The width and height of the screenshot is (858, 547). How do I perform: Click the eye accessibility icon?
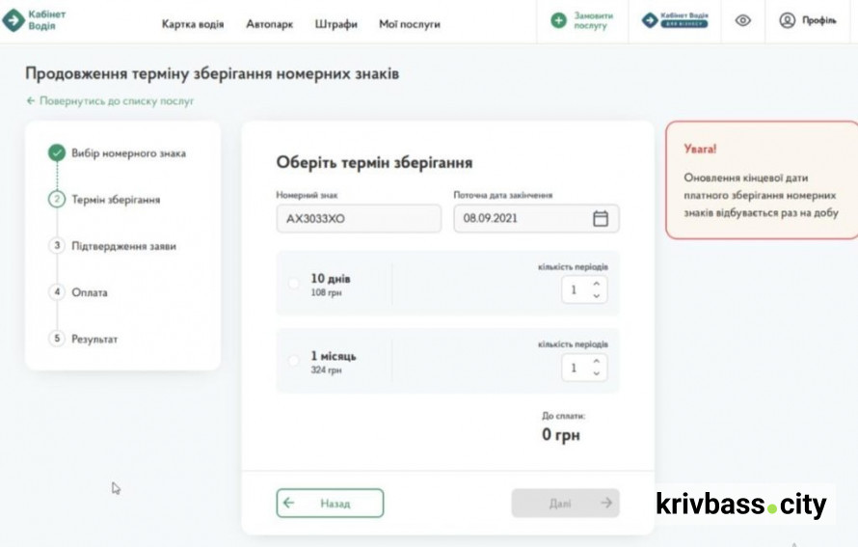point(742,20)
